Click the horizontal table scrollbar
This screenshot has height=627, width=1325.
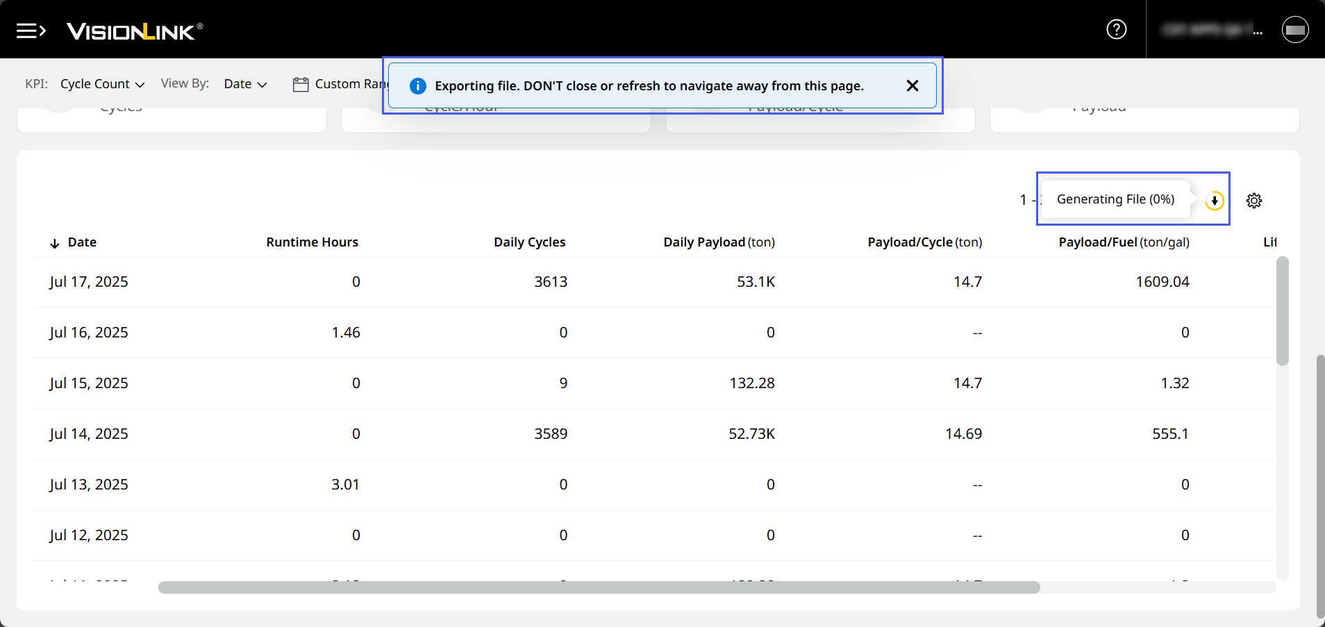click(599, 587)
